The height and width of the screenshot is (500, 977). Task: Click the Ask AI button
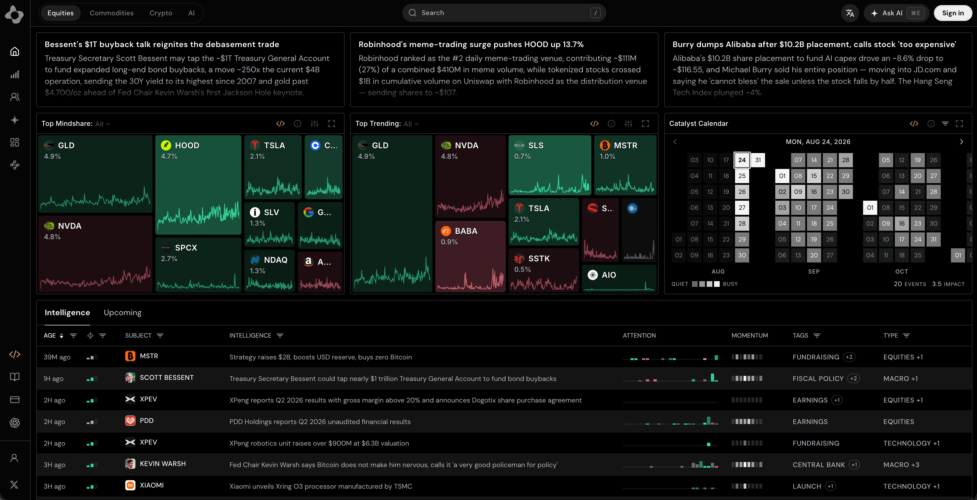click(x=896, y=13)
